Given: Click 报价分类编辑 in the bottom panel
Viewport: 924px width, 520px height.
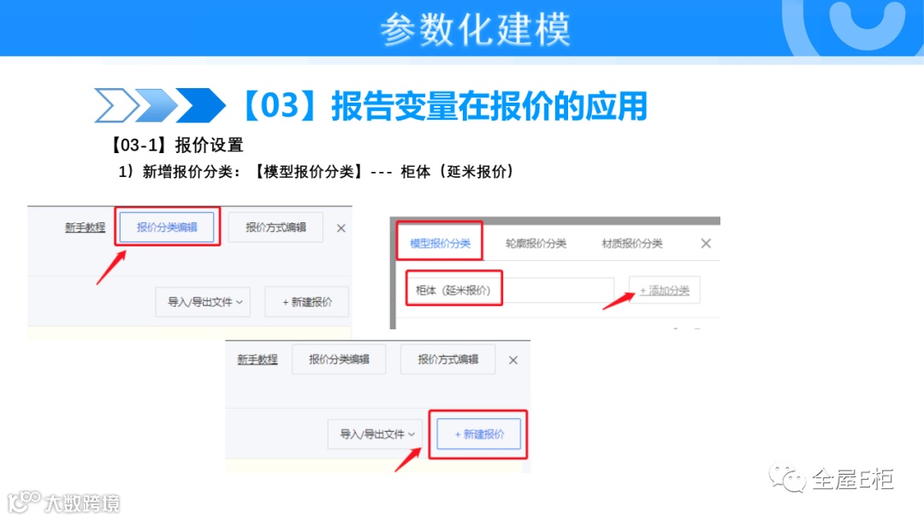Looking at the screenshot, I should 339,359.
